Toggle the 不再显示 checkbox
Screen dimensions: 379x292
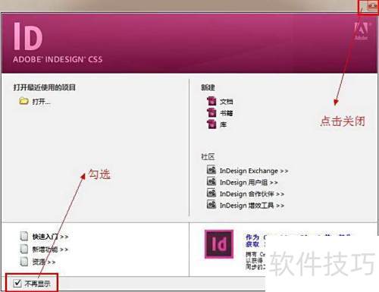tap(17, 283)
